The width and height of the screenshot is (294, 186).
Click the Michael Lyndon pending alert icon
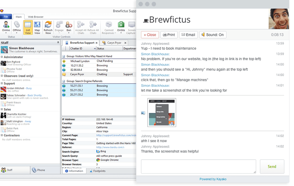click(64, 61)
